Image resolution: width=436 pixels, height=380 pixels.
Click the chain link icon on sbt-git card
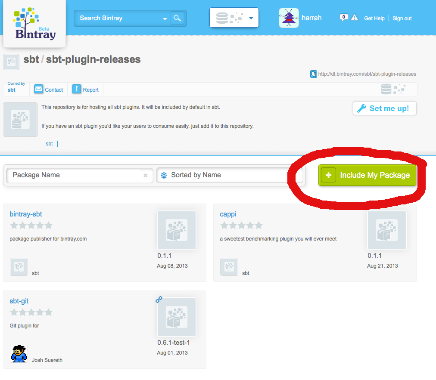pos(159,300)
